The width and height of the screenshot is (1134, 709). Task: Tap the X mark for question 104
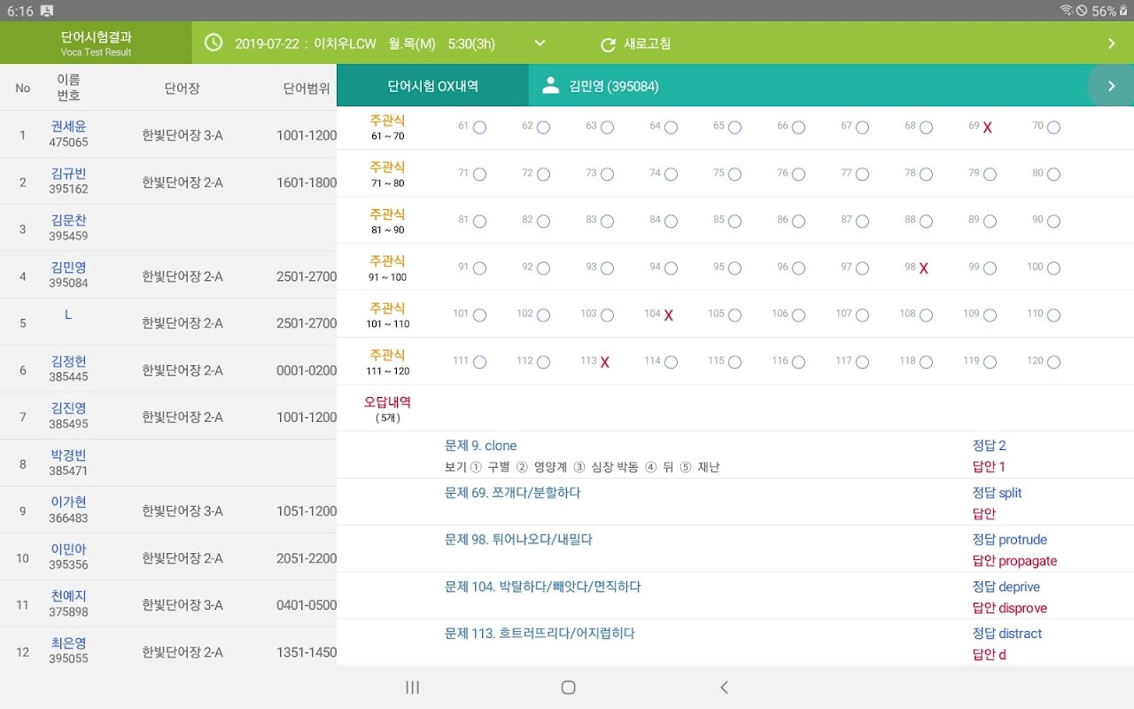[x=668, y=316]
